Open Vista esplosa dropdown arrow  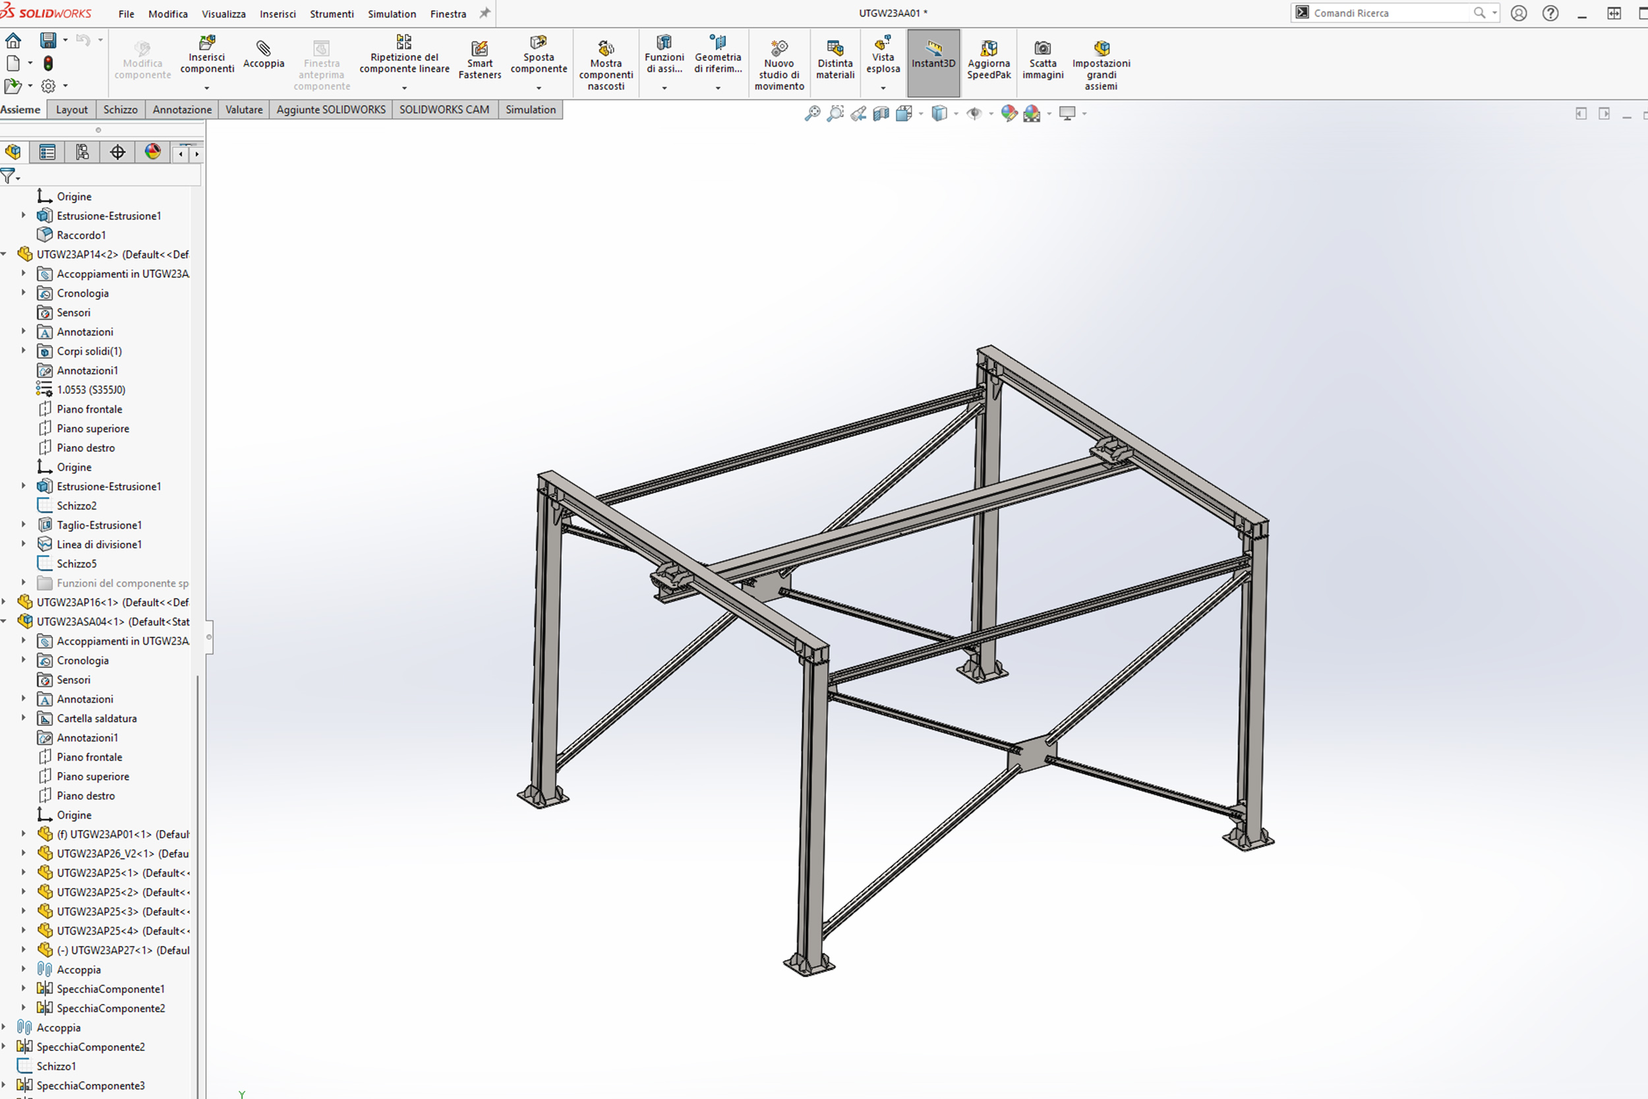coord(883,88)
